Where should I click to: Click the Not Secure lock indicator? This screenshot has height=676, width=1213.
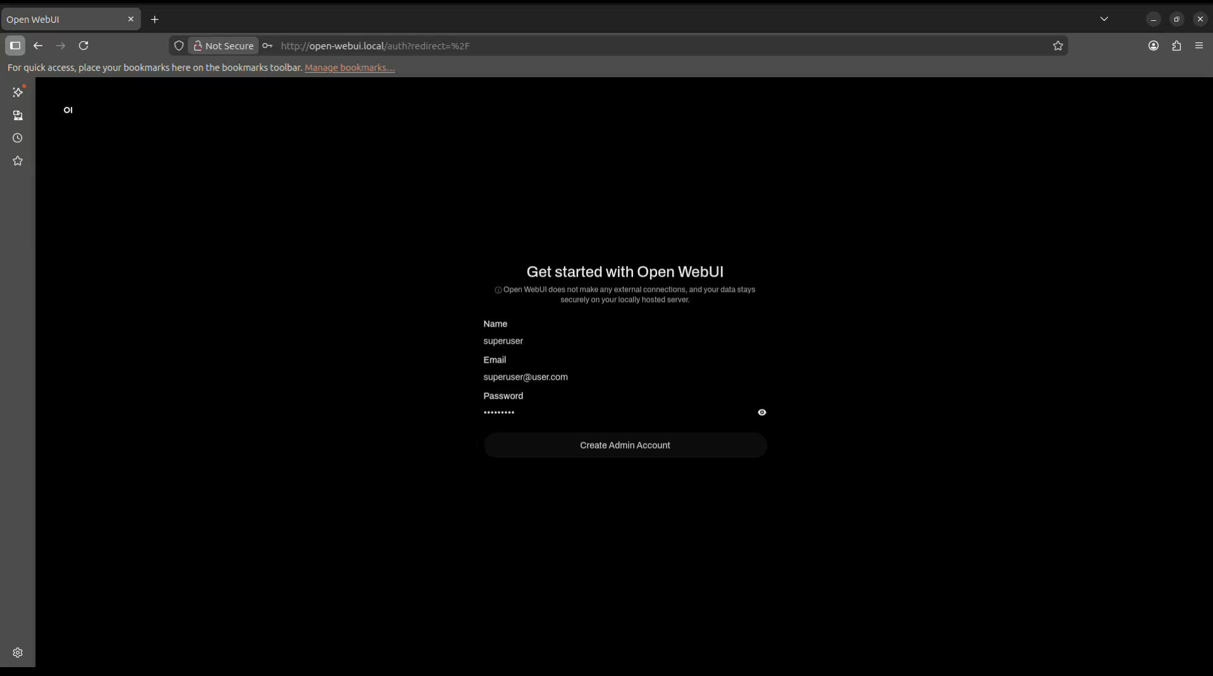tap(223, 45)
